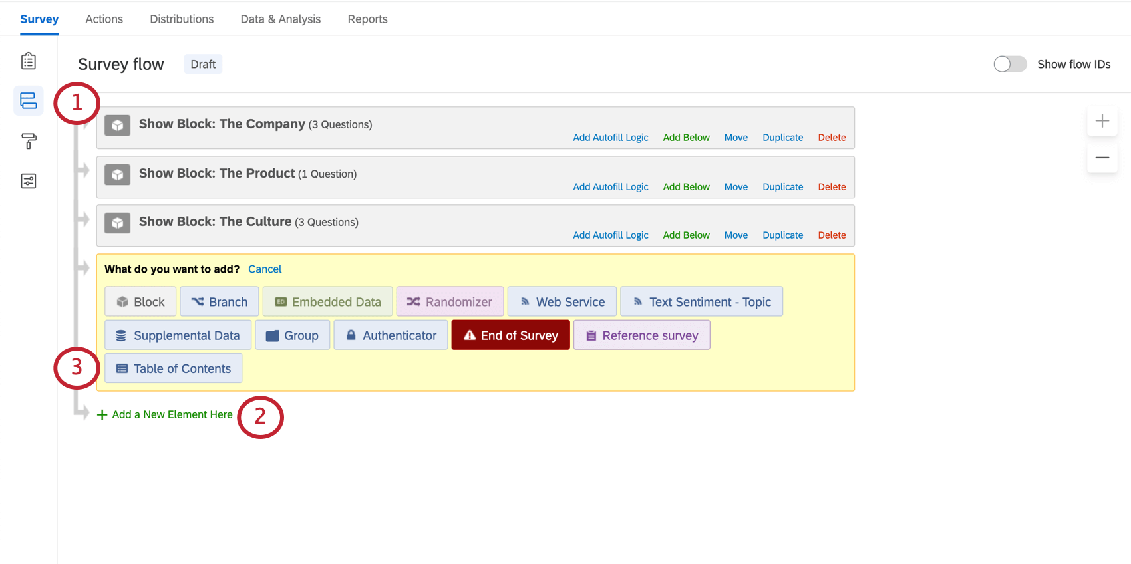Screen dimensions: 1131x564
Task: Cancel adding a new element
Action: click(265, 269)
